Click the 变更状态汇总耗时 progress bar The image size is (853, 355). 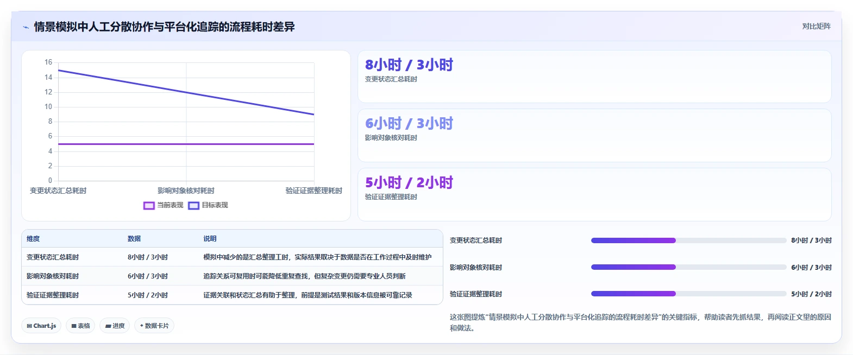point(688,240)
